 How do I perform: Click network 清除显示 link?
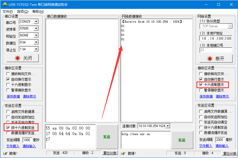(x=222, y=96)
